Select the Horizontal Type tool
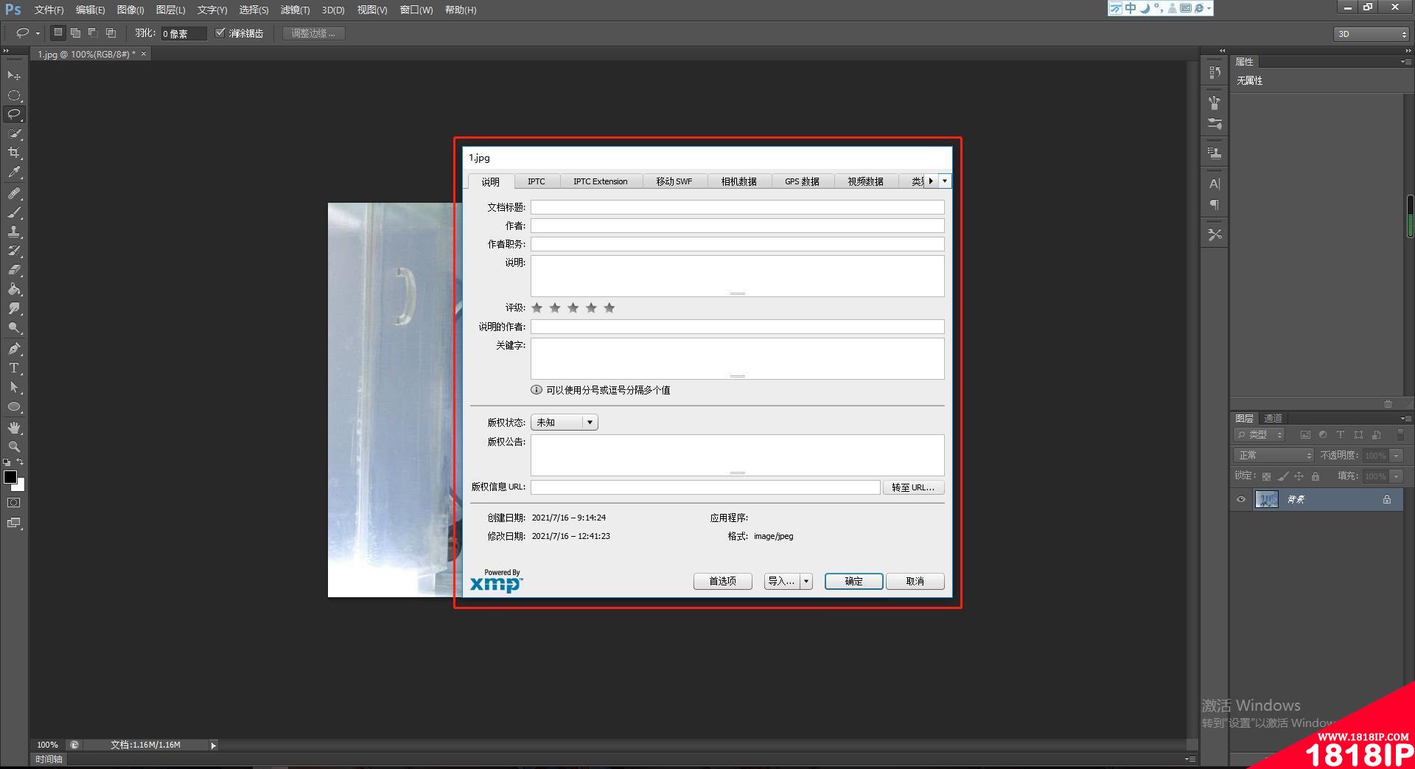Image resolution: width=1415 pixels, height=769 pixels. 14,368
